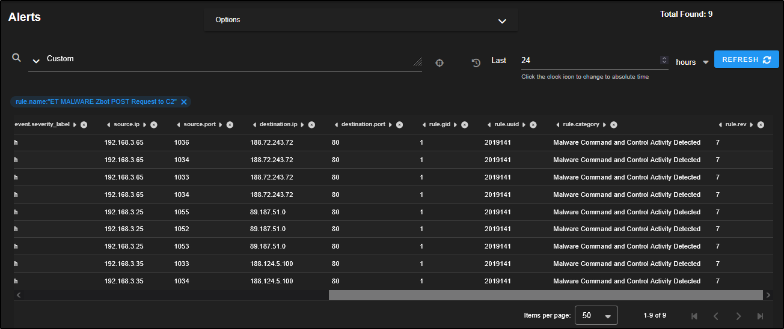Click the clock history icon for absolute time

476,62
